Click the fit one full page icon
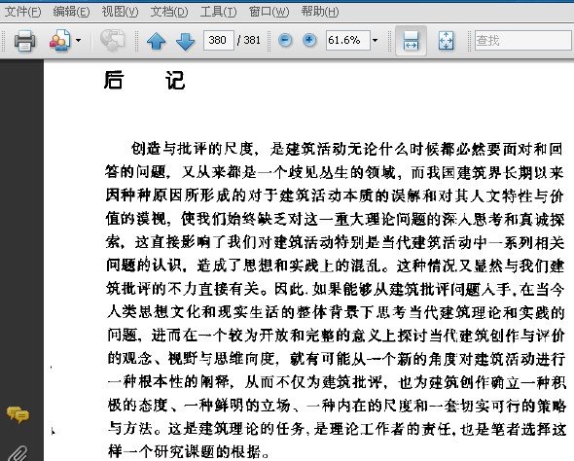The height and width of the screenshot is (461, 574). 446,40
